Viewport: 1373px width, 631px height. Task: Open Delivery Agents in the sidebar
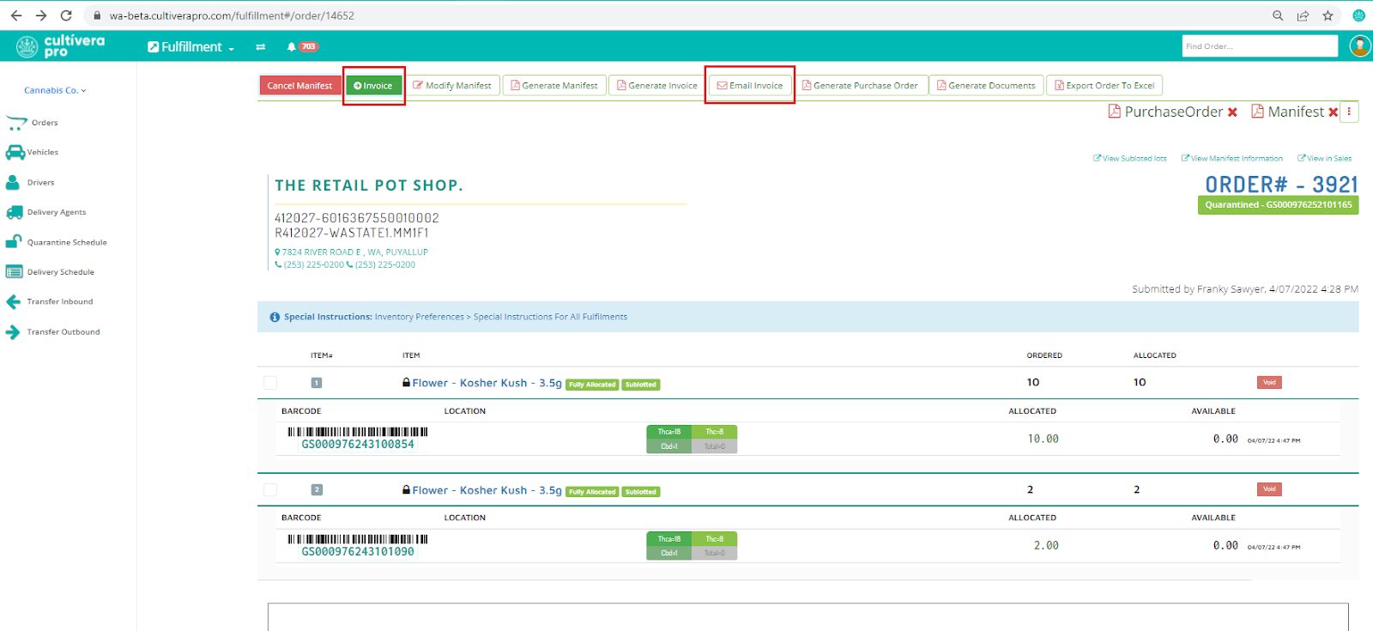point(57,213)
